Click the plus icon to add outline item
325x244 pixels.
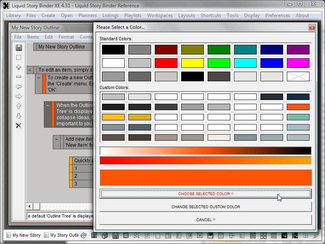coord(19,67)
